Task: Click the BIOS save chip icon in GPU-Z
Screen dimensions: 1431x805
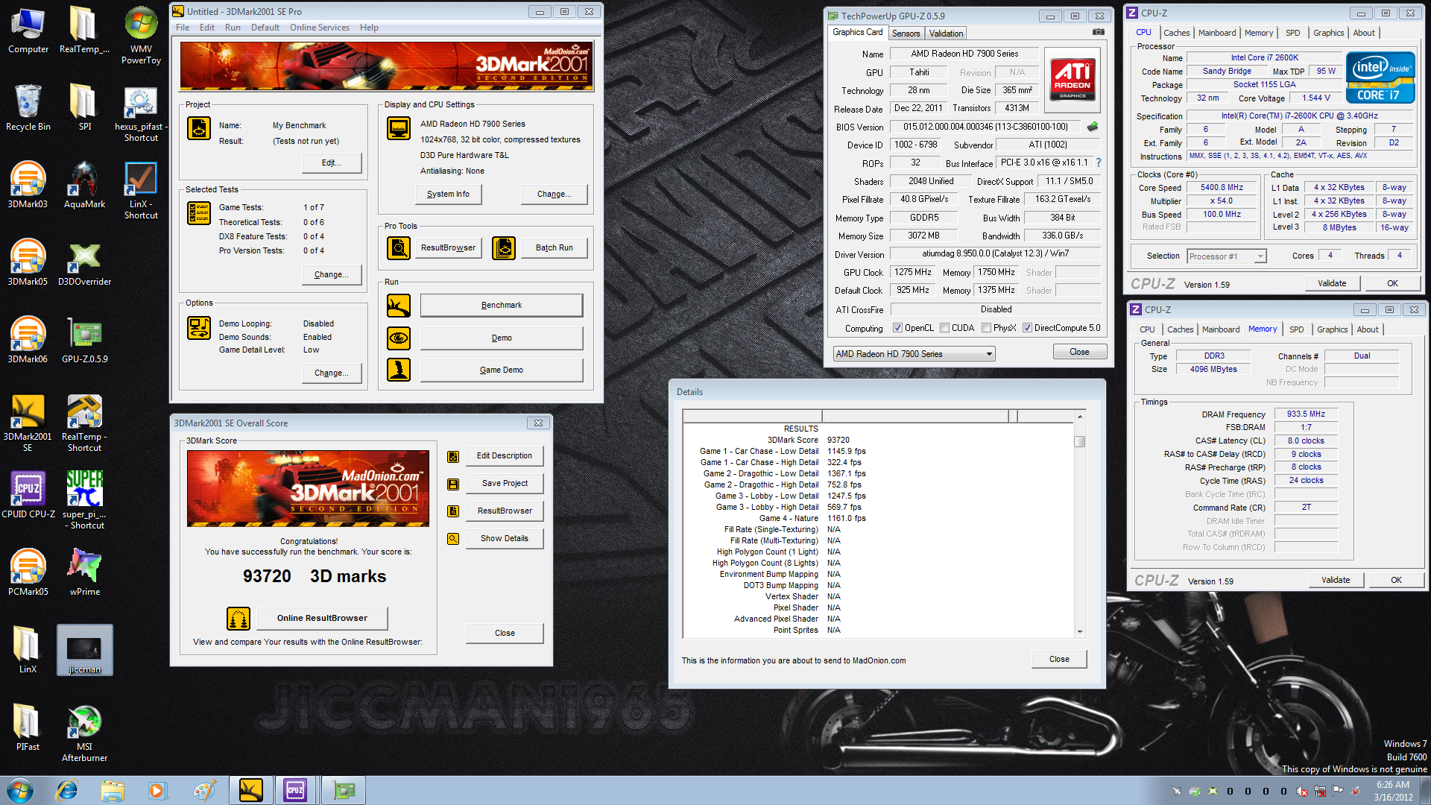Action: (x=1093, y=127)
